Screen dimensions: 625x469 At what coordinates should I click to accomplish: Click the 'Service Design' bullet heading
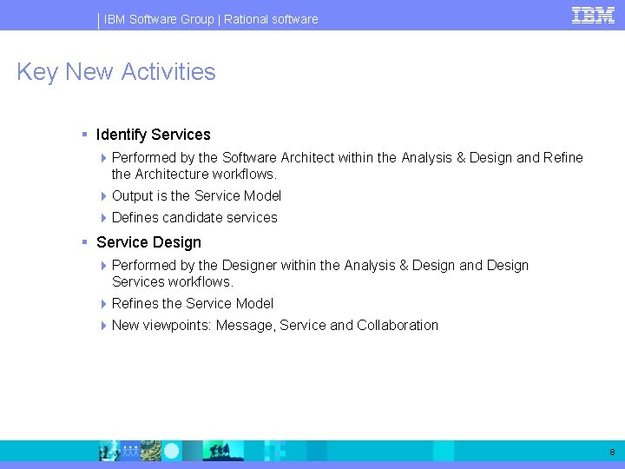[x=148, y=242]
